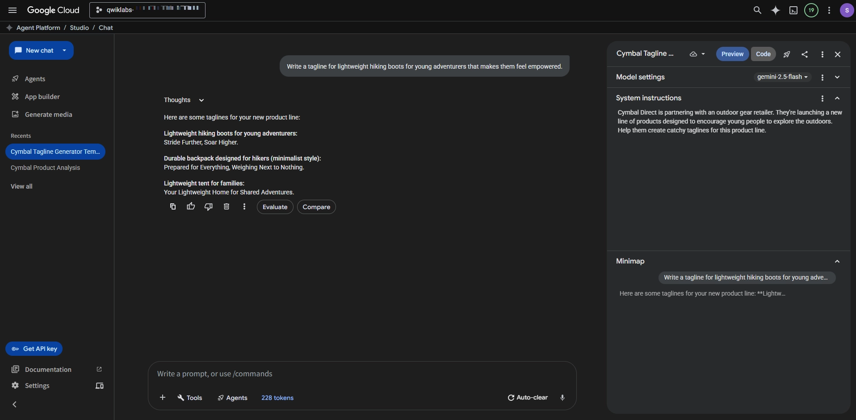Copy the response with copy icon

(x=173, y=206)
